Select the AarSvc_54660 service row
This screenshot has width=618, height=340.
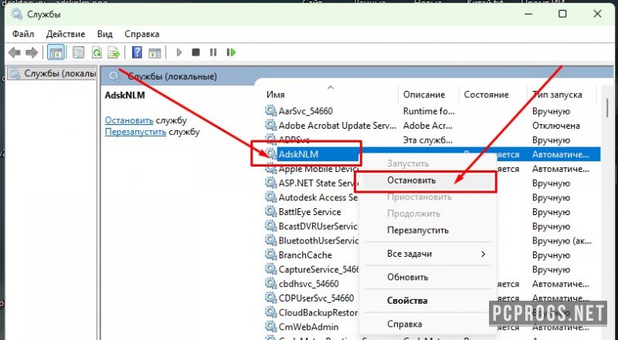point(432,111)
